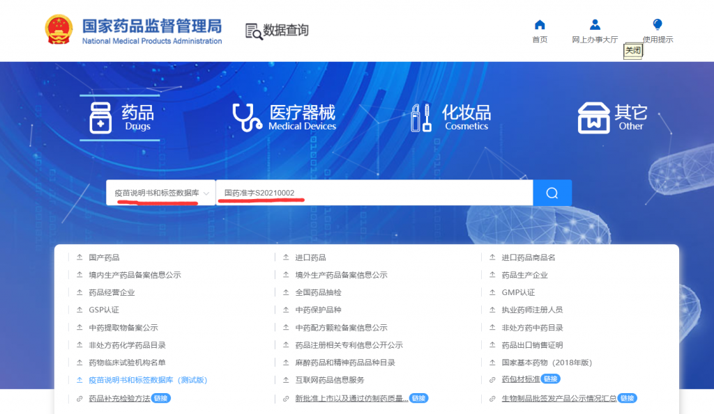Image resolution: width=714 pixels, height=414 pixels.
Task: Open 疫苗说明书和标签数据库（测试版）link
Action: click(148, 380)
